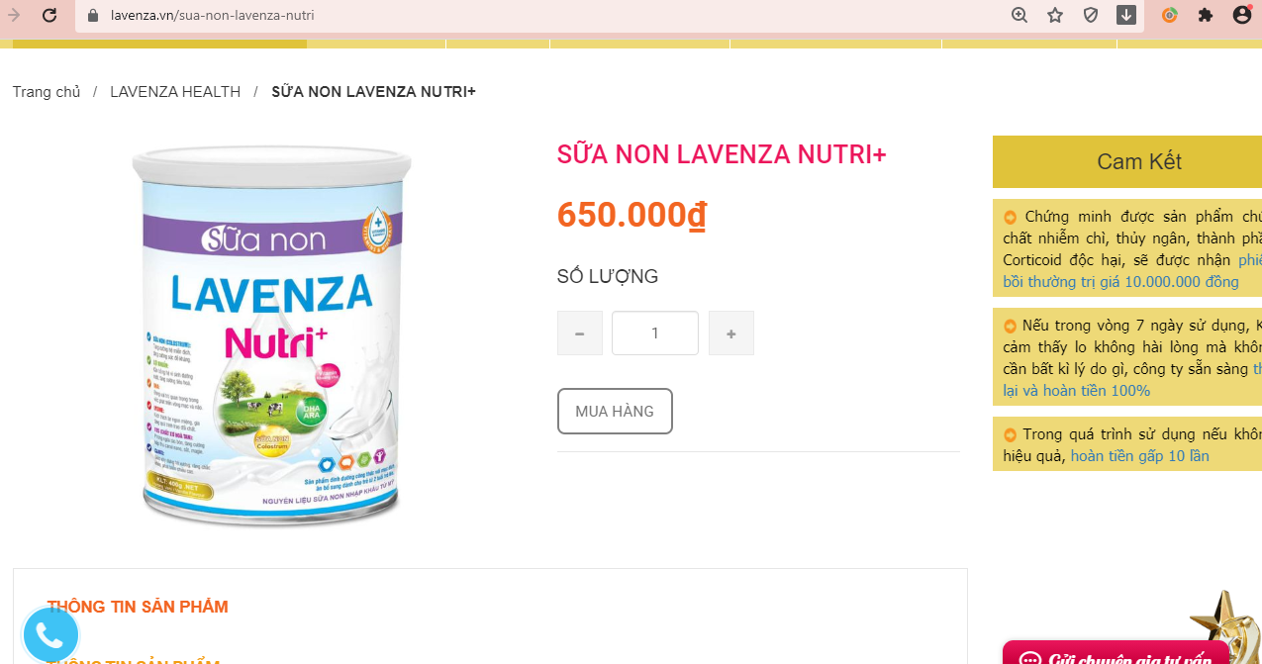This screenshot has width=1262, height=664.
Task: Decrease quantity with the minus button
Action: point(580,333)
